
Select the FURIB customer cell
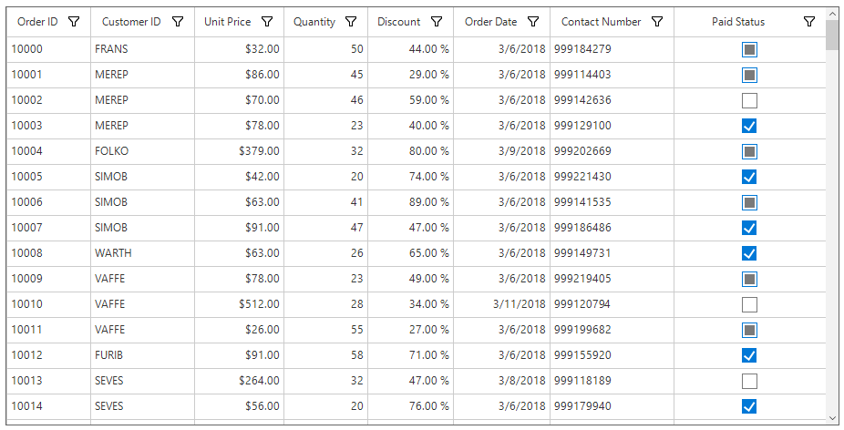(x=142, y=355)
